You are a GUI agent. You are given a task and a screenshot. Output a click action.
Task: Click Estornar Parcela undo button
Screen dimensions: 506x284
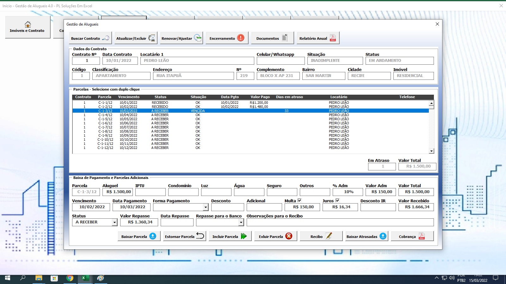184,236
